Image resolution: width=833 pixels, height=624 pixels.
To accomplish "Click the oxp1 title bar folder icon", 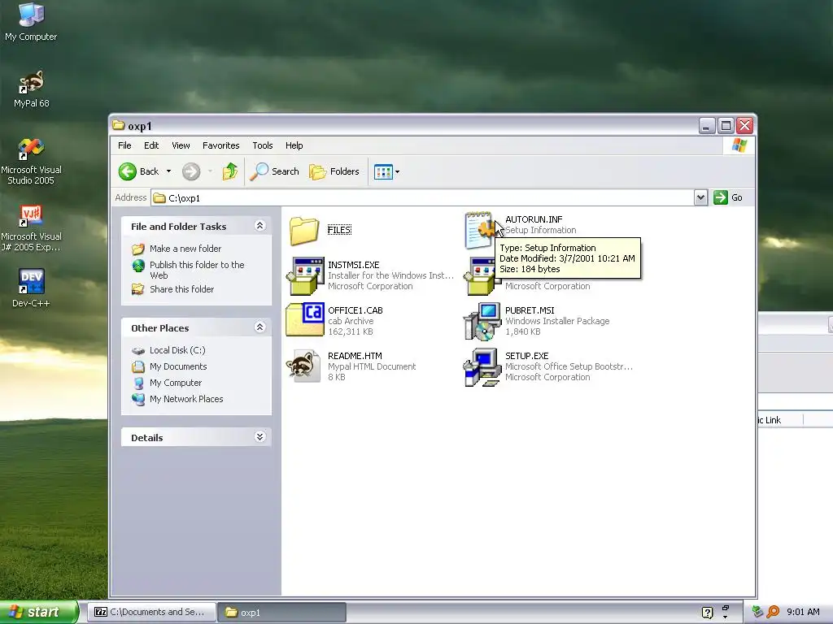I will point(119,125).
